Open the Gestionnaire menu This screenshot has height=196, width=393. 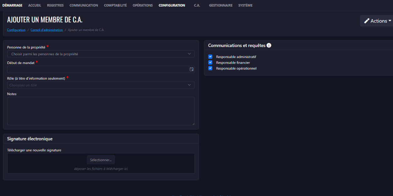[221, 5]
